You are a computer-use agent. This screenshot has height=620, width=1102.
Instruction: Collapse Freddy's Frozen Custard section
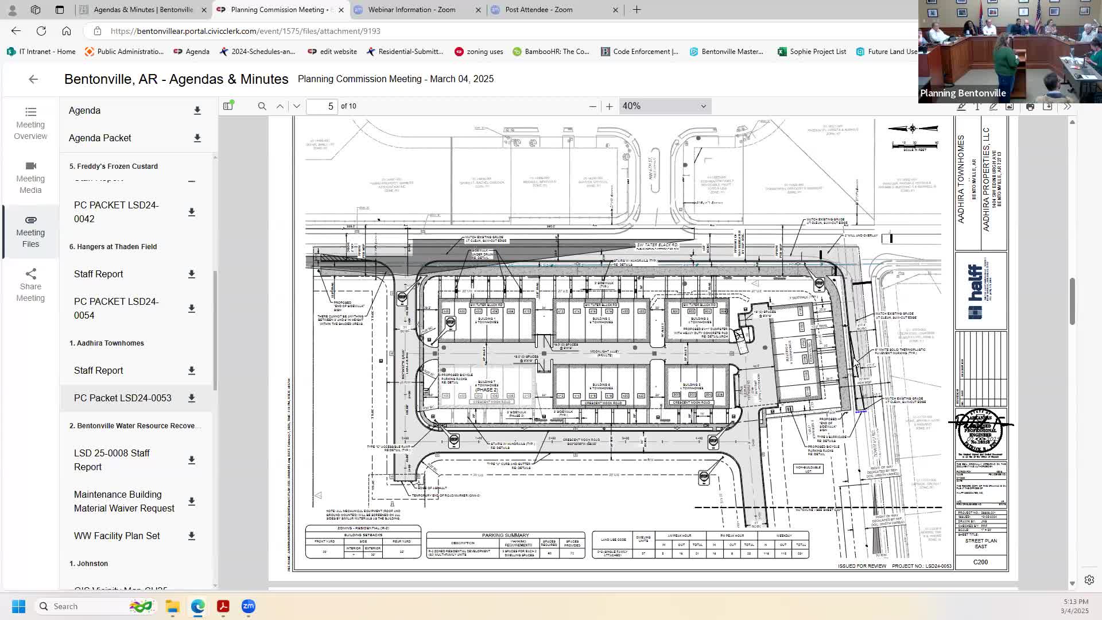pyautogui.click(x=192, y=181)
